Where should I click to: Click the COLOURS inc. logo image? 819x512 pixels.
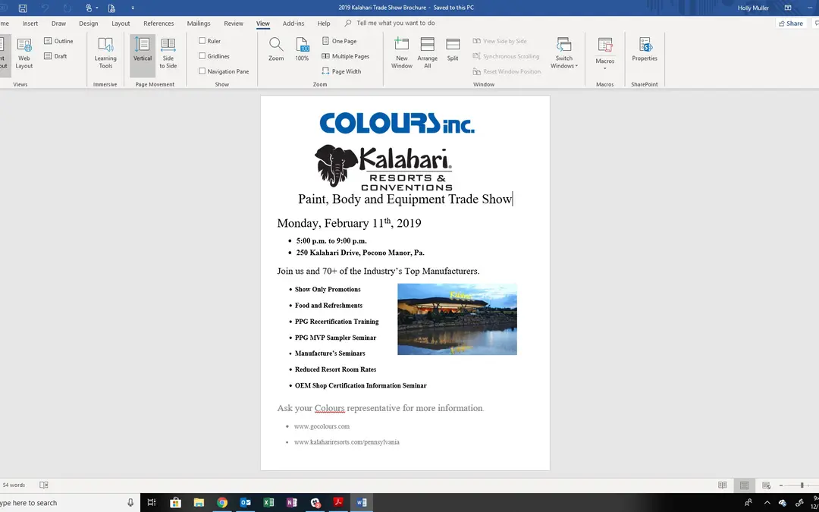(x=397, y=123)
